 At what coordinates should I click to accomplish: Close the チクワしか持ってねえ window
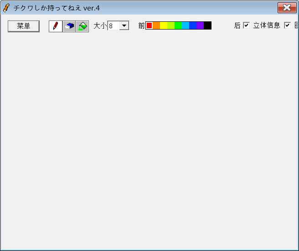(287, 8)
